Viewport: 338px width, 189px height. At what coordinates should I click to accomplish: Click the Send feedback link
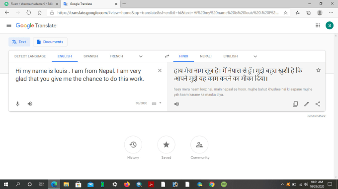tap(316, 116)
